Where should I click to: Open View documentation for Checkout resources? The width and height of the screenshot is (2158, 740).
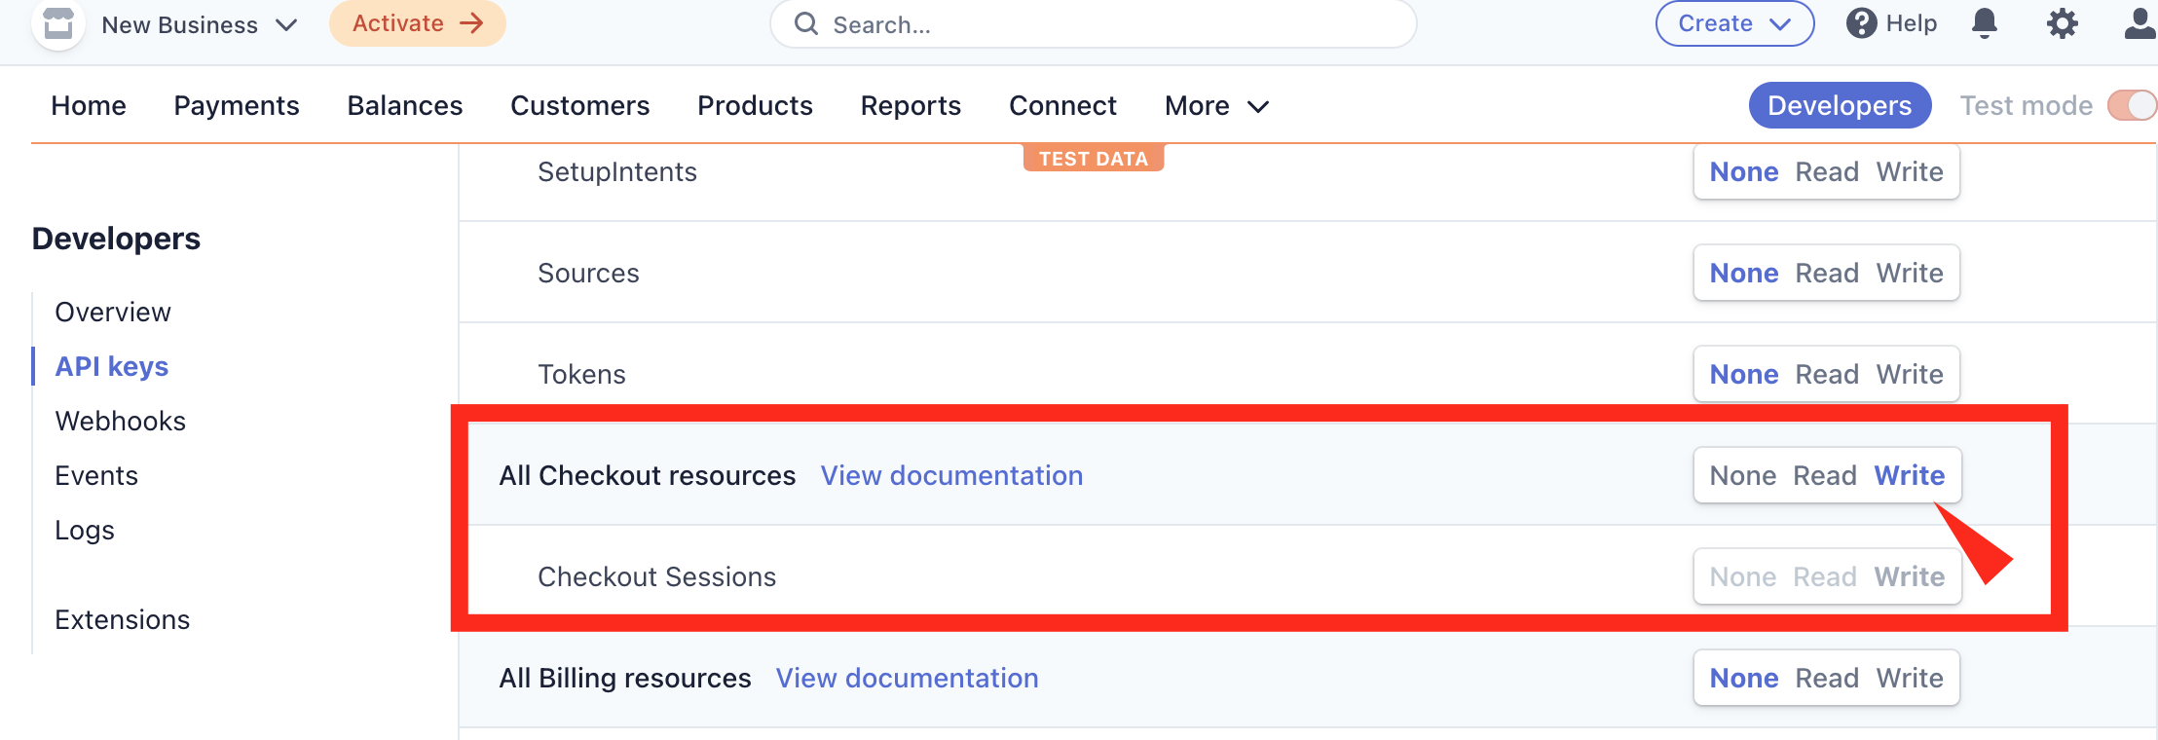[951, 475]
